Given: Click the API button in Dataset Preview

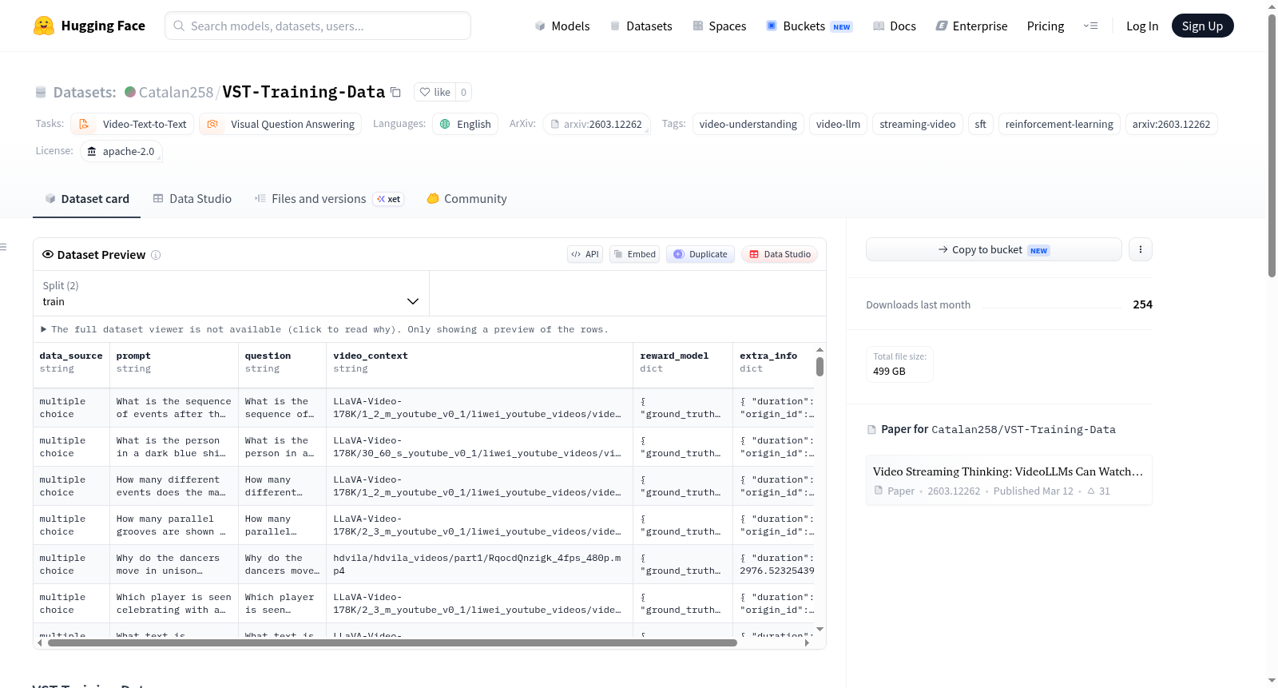Looking at the screenshot, I should pyautogui.click(x=585, y=254).
